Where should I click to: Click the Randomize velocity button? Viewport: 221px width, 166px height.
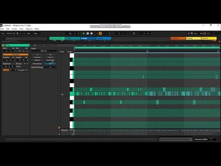click(37, 64)
